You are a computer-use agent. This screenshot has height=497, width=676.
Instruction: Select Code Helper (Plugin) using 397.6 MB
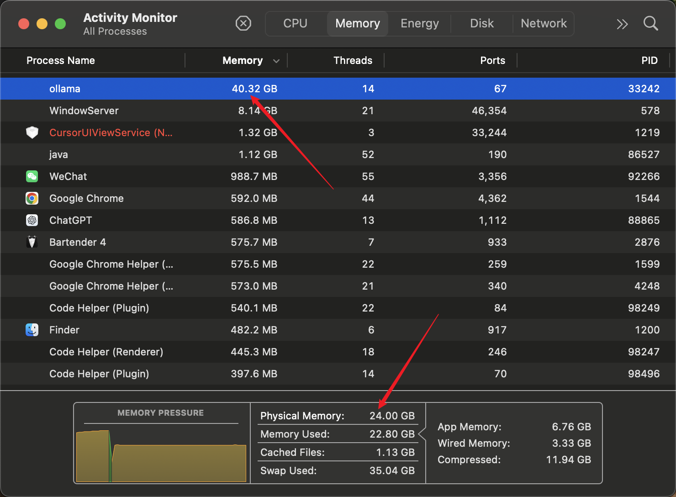(338, 374)
